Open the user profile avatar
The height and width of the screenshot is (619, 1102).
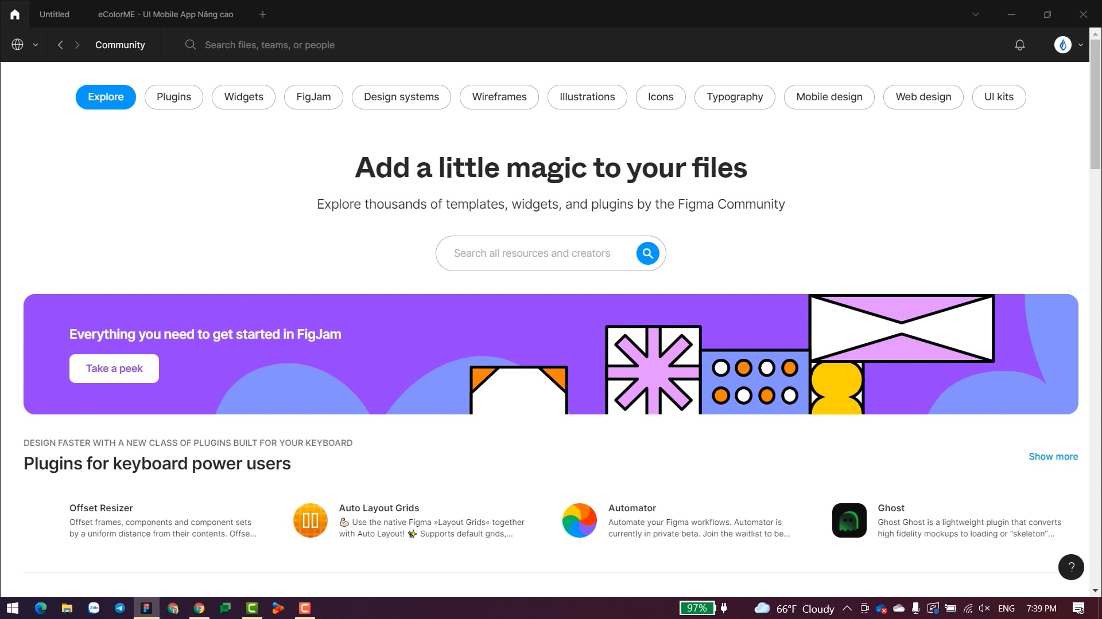pyautogui.click(x=1063, y=45)
